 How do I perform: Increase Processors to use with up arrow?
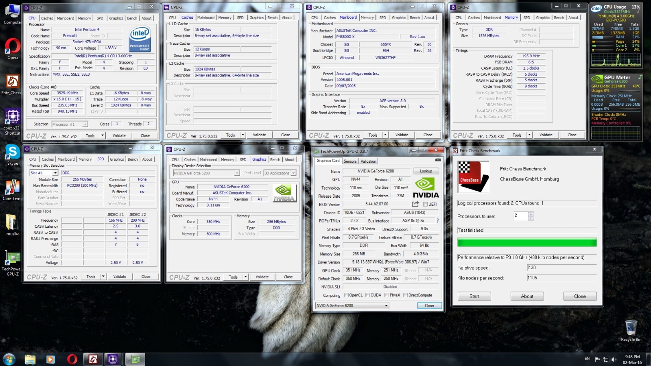pyautogui.click(x=531, y=214)
